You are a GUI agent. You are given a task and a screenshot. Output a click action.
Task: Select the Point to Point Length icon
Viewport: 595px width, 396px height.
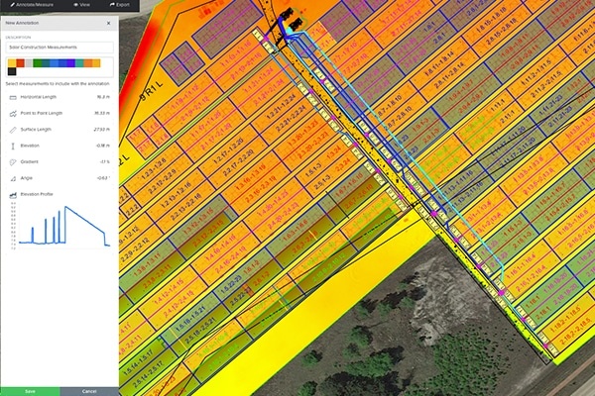click(13, 114)
